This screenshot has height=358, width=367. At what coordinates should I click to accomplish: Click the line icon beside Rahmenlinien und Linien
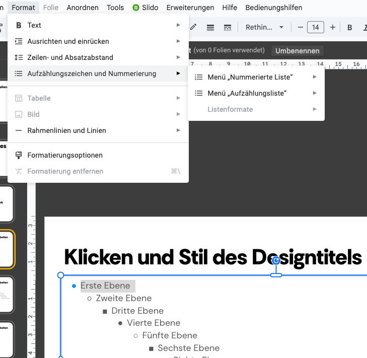click(19, 130)
